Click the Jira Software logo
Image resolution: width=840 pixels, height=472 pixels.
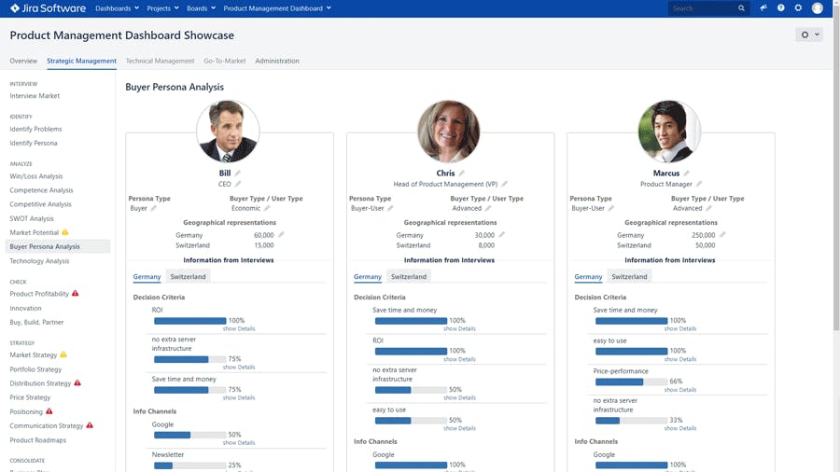click(48, 8)
